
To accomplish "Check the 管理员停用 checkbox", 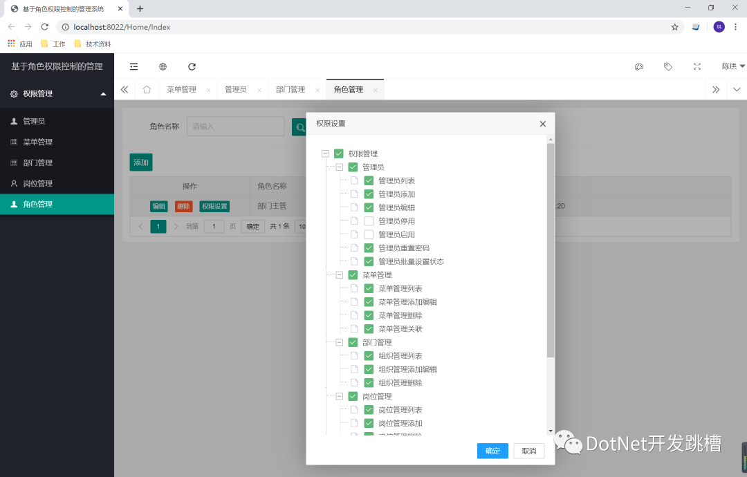I will [369, 221].
